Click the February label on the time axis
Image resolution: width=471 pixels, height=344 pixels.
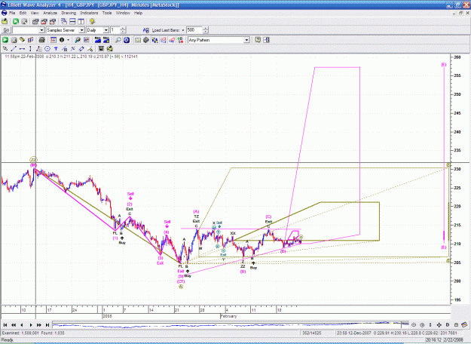coord(229,316)
